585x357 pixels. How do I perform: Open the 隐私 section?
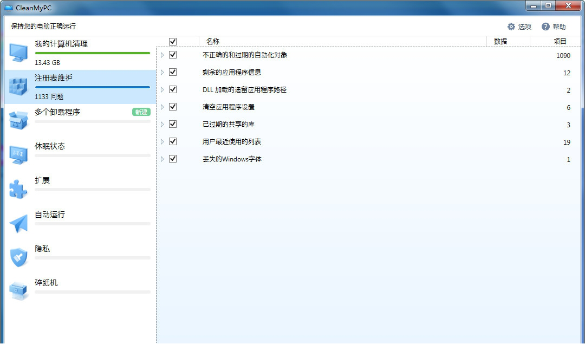(x=80, y=257)
